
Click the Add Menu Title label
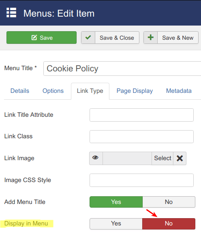click(25, 202)
